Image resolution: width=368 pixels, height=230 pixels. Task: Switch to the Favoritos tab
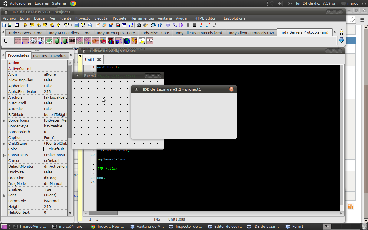pos(58,56)
